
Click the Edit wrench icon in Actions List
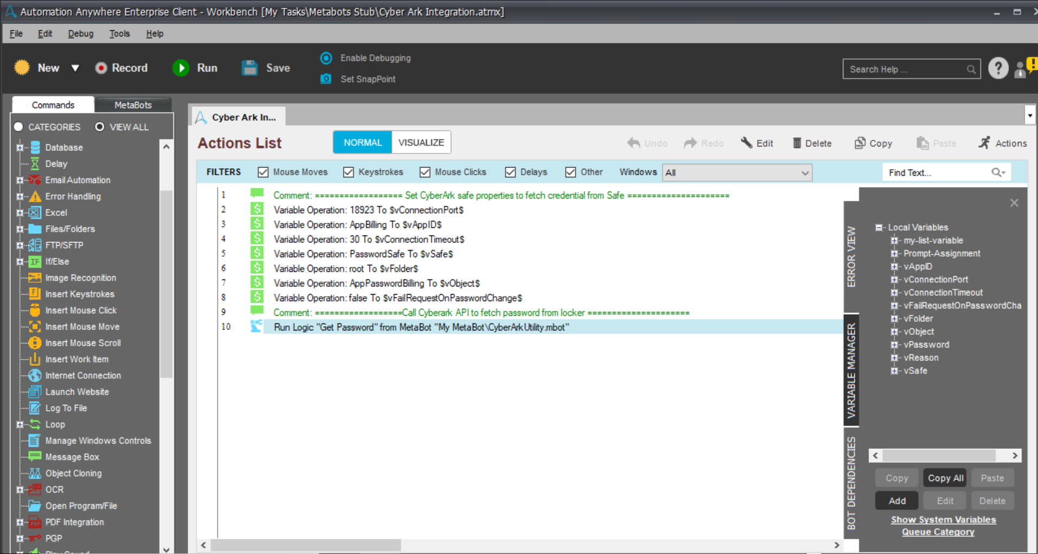[747, 143]
